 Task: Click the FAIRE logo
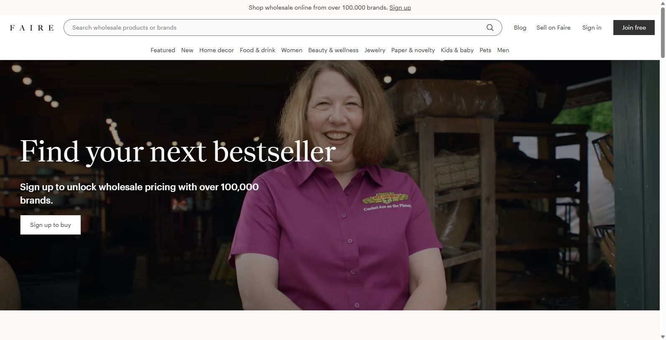point(32,28)
